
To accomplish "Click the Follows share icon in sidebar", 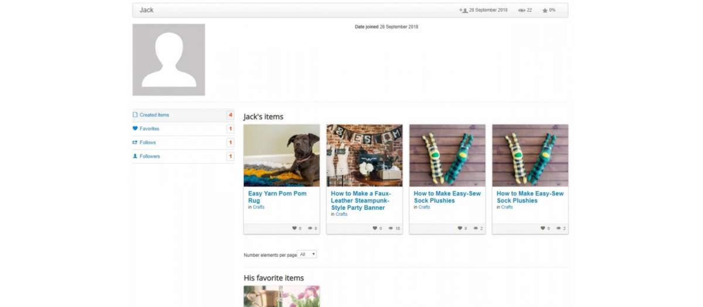I will (135, 143).
